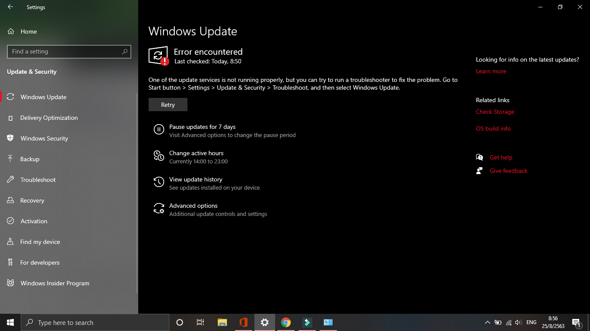The image size is (590, 331).
Task: Click the update error status icon
Action: [x=159, y=56]
